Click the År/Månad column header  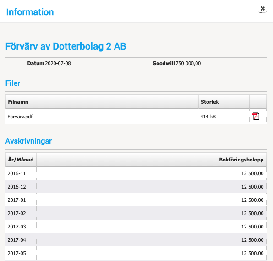[x=21, y=160]
